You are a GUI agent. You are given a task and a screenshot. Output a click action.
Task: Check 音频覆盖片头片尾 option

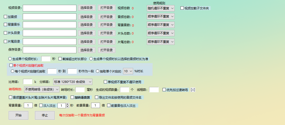pos(11,97)
